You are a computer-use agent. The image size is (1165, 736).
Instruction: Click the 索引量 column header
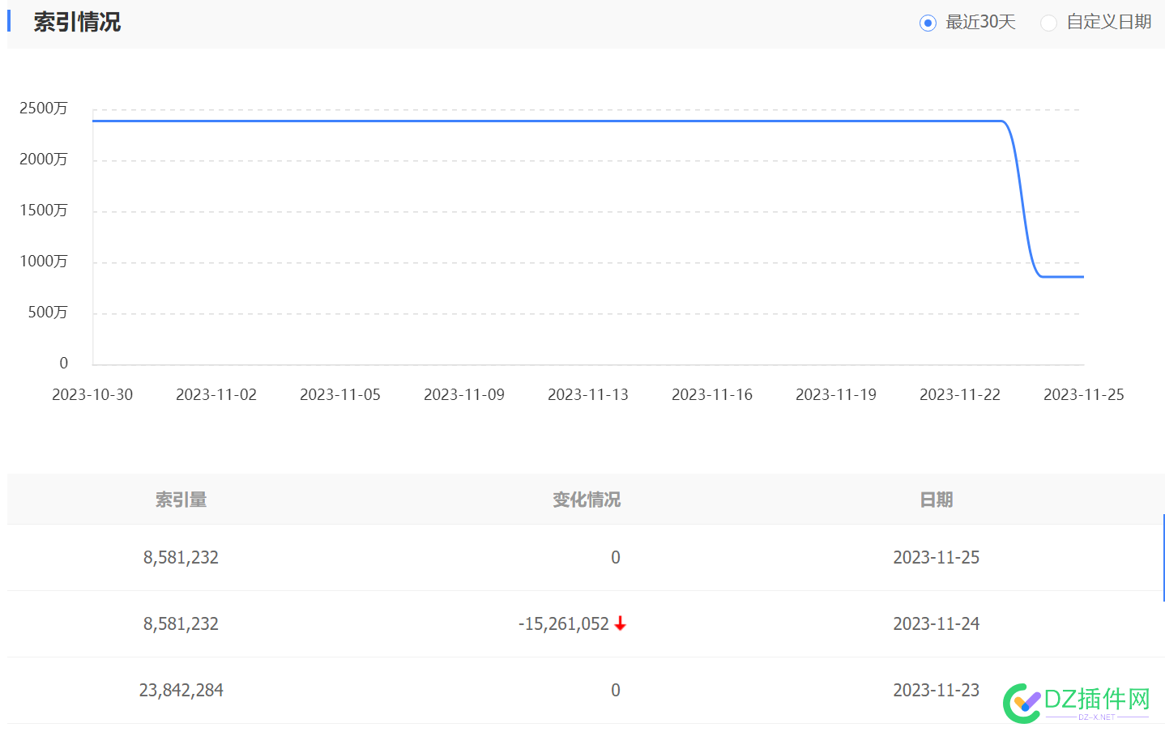coord(181,500)
